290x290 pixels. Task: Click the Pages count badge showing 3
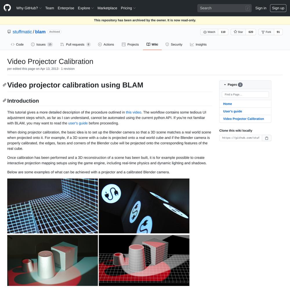(240, 84)
